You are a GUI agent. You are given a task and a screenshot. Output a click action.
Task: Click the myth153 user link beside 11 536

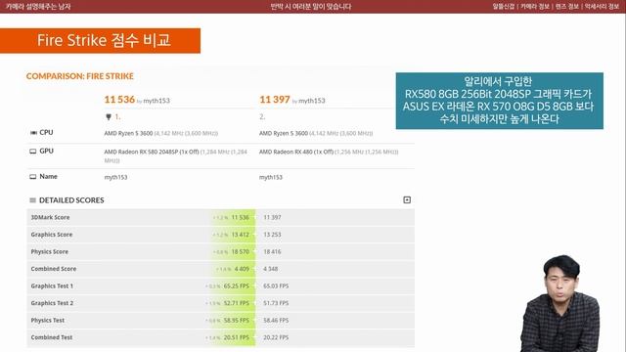coord(156,101)
